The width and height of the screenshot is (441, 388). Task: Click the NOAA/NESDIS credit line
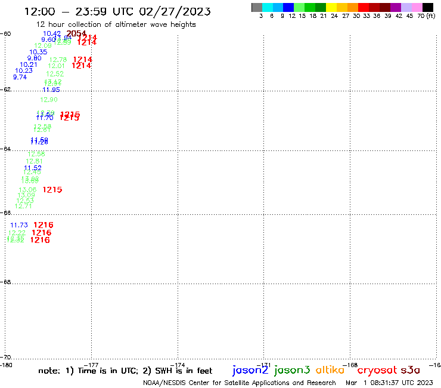pos(240,383)
